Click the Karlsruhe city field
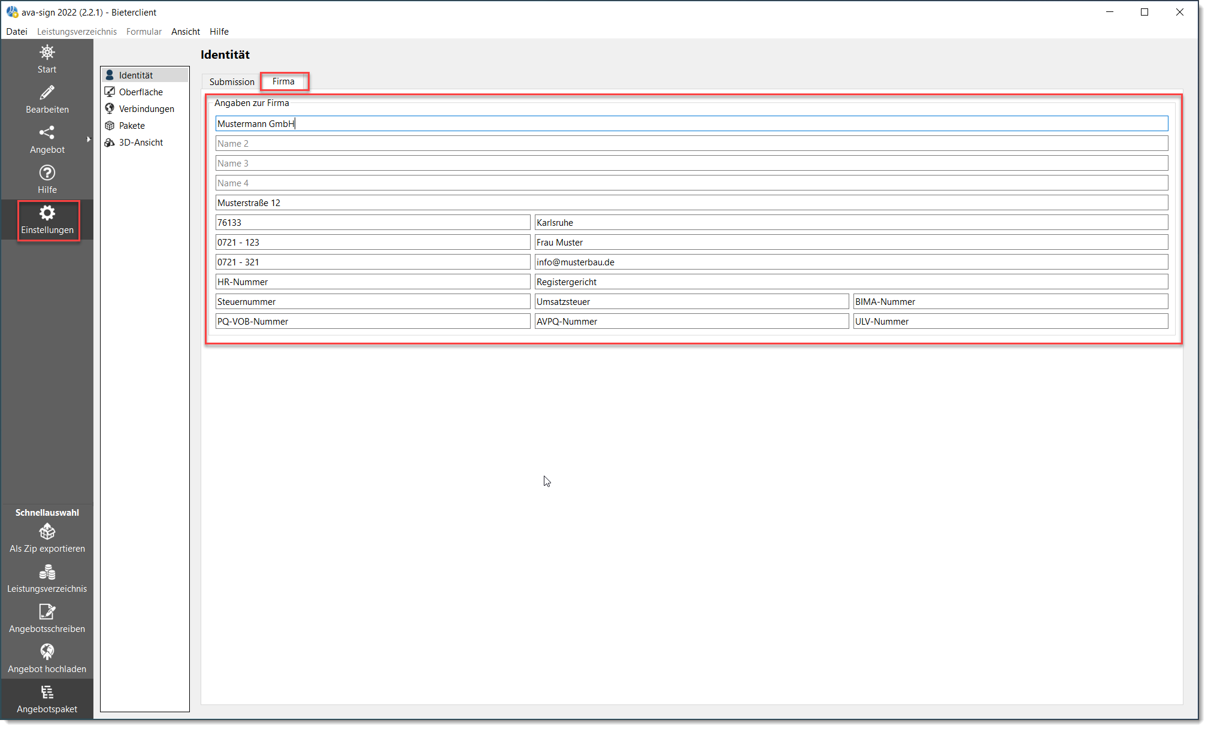Image resolution: width=1208 pixels, height=729 pixels. coord(851,222)
